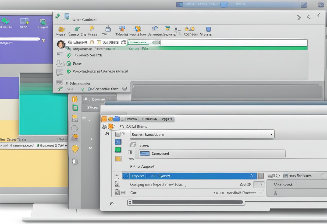Open the small dropdown next to Aothisl

click(x=259, y=184)
